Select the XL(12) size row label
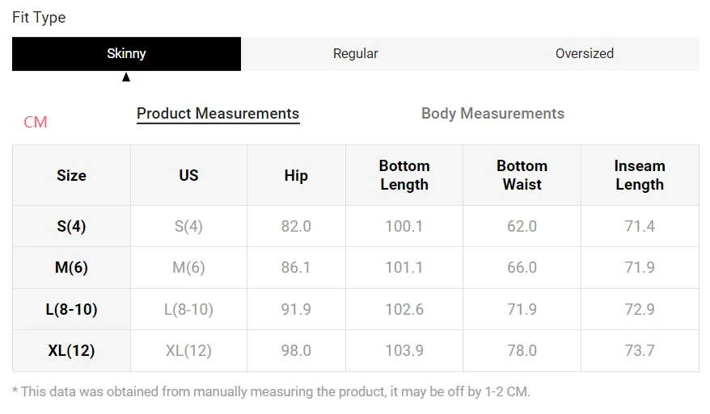This screenshot has height=414, width=710. coord(71,351)
